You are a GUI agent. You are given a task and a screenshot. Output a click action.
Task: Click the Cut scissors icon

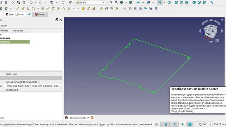(x=13, y=2)
